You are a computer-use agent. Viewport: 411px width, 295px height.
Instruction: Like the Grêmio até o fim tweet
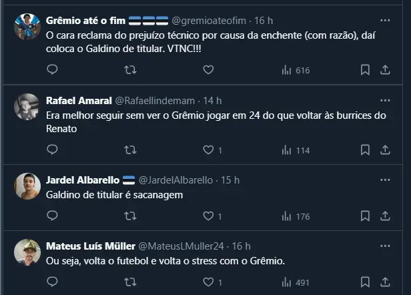coord(208,69)
